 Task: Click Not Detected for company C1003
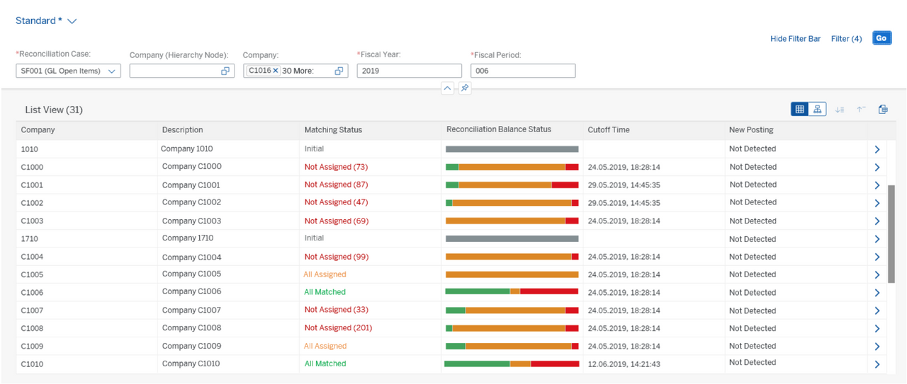(x=753, y=221)
